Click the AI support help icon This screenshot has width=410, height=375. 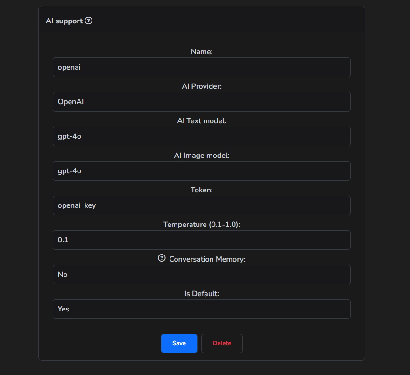89,21
